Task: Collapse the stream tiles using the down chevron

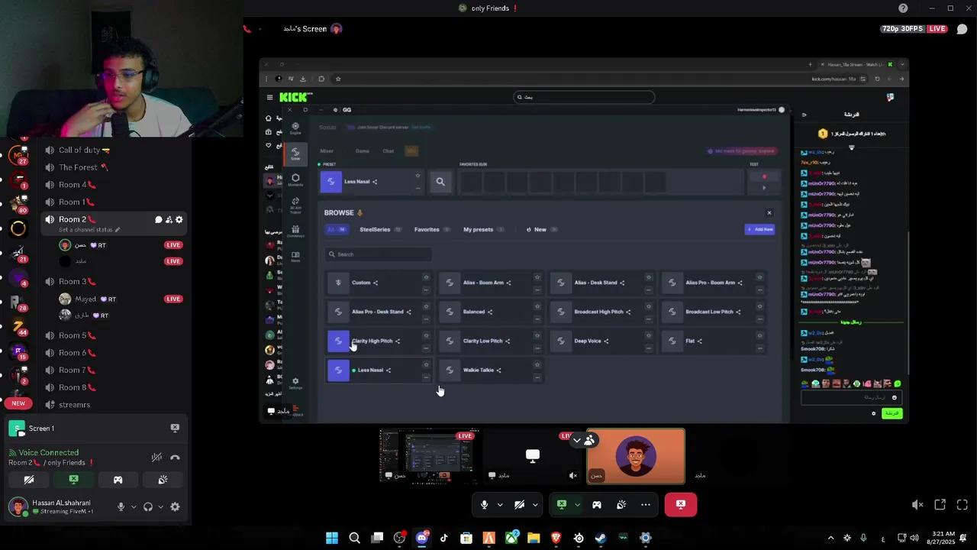Action: click(x=577, y=441)
